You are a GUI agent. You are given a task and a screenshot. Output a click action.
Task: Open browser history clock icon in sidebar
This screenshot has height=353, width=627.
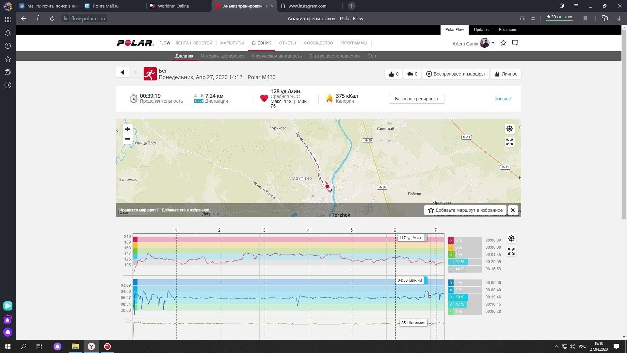pos(8,46)
